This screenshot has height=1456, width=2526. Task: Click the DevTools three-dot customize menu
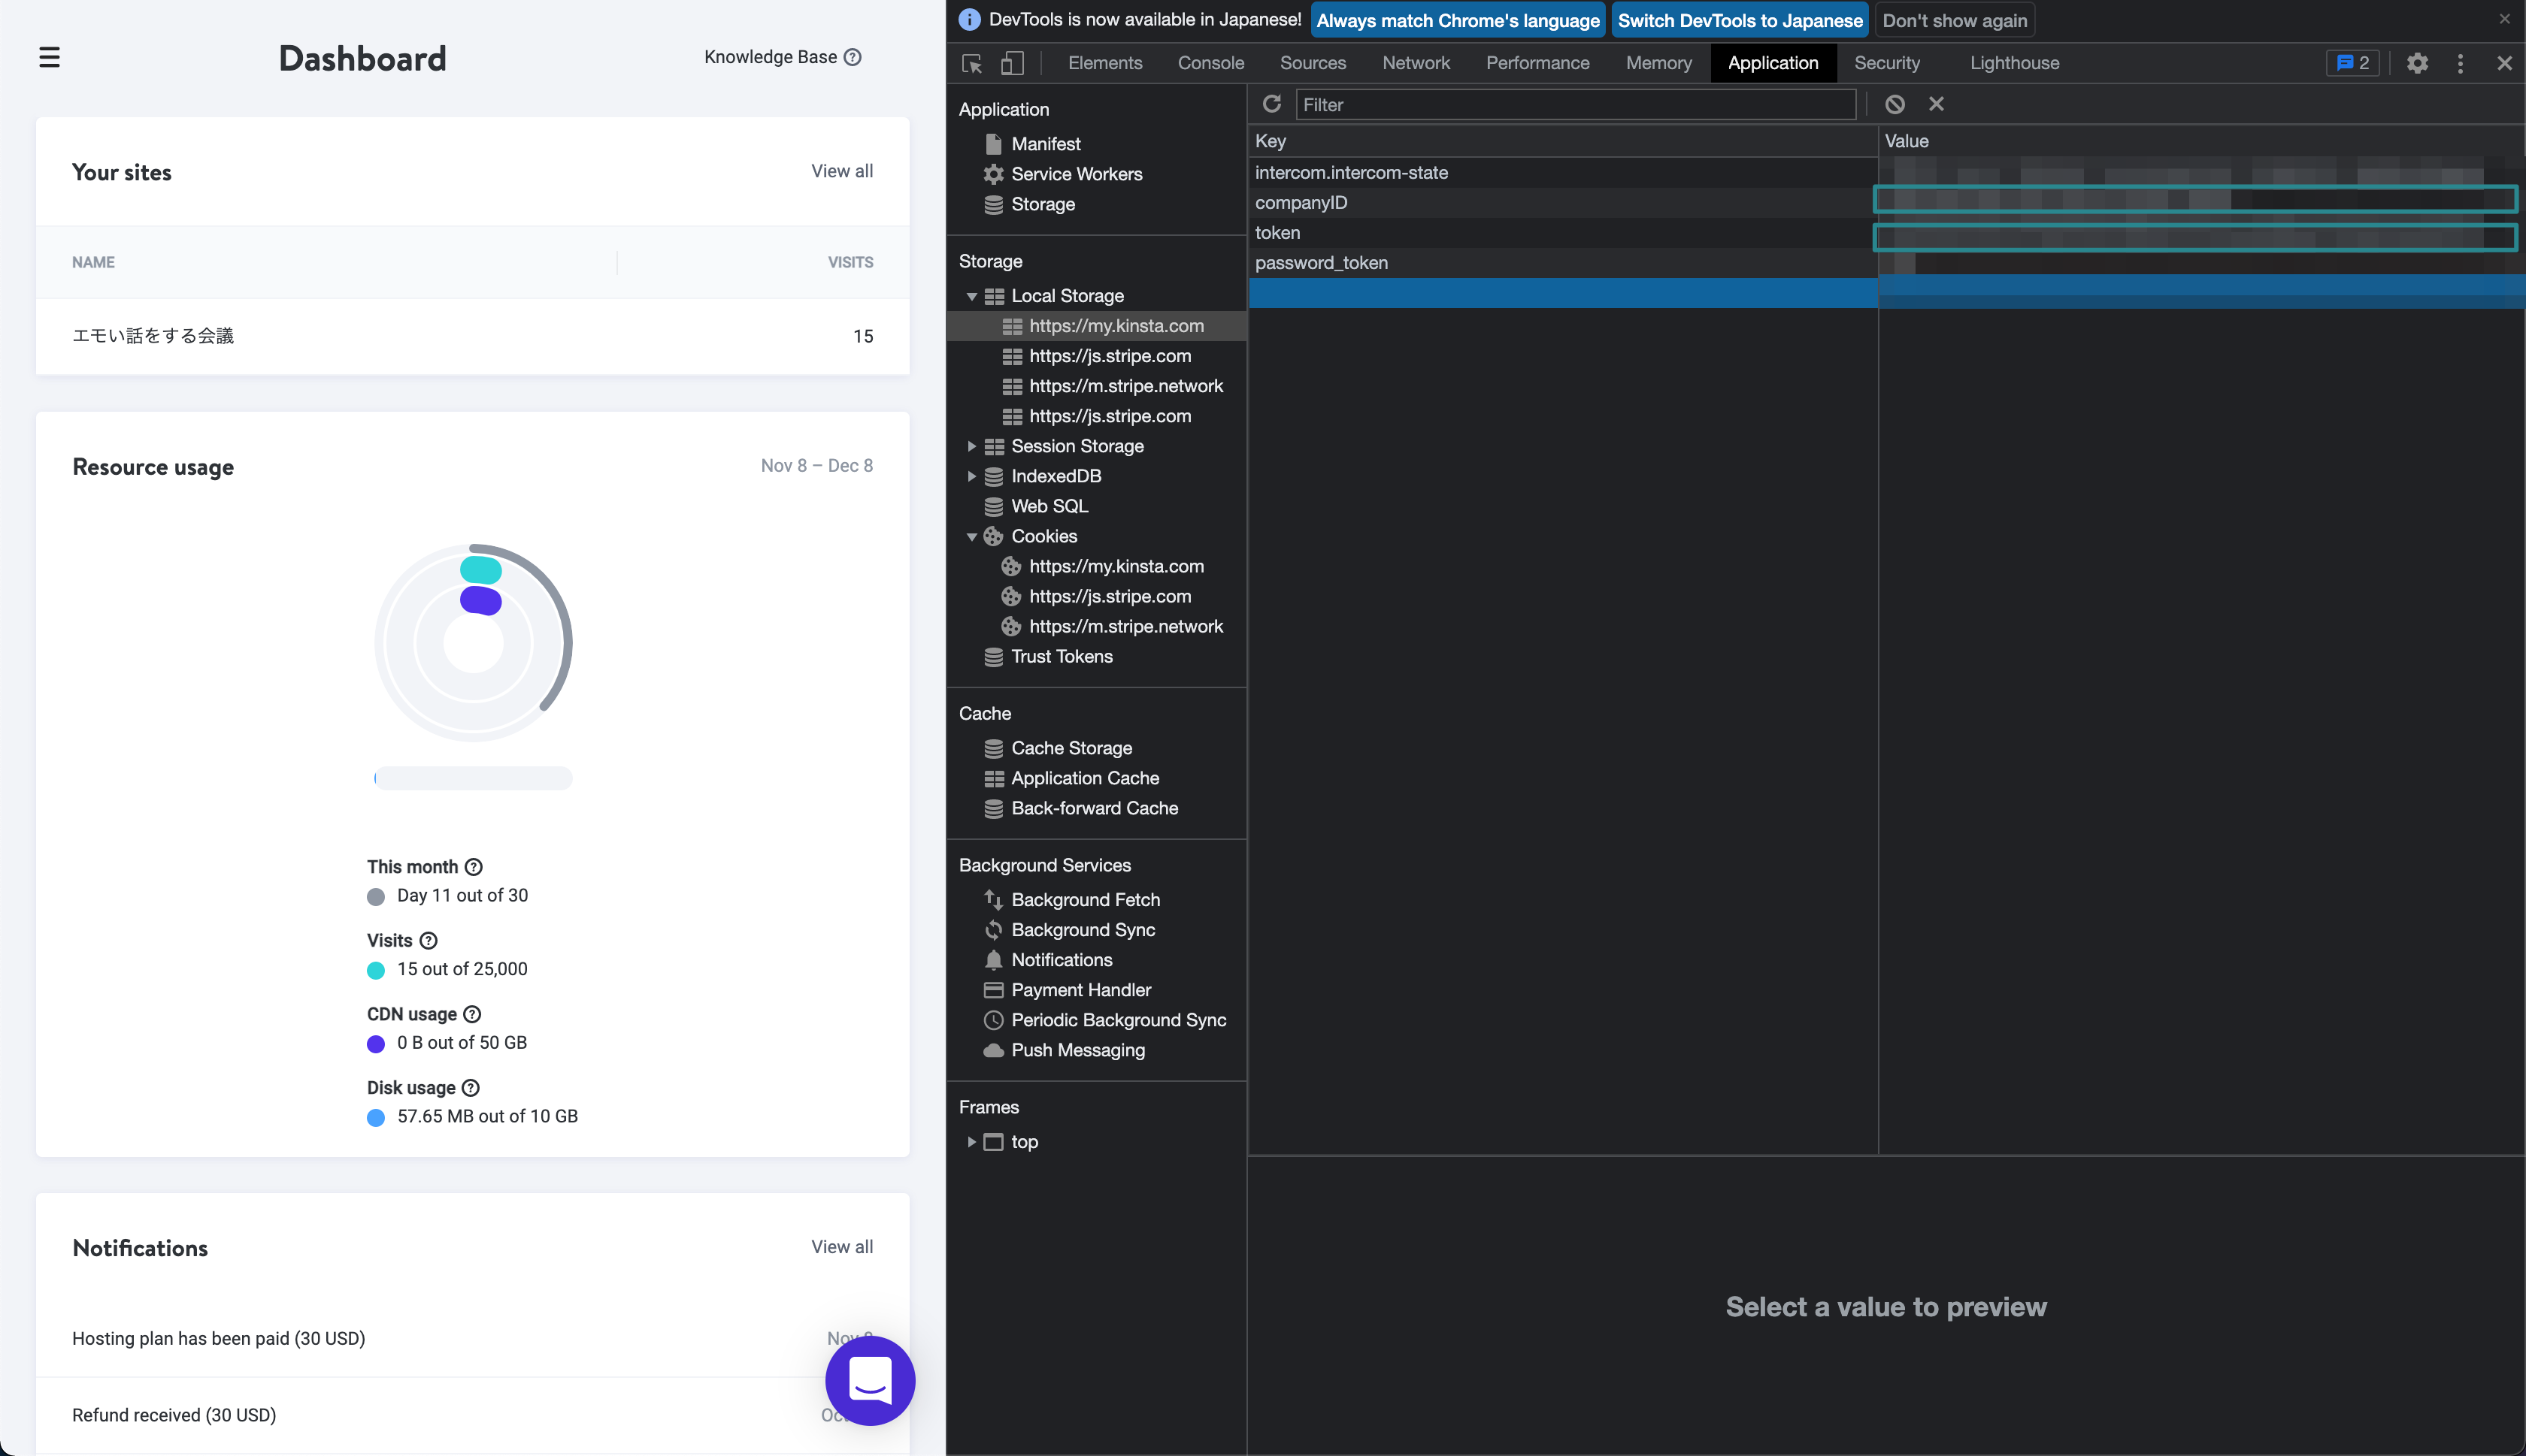pos(2460,63)
